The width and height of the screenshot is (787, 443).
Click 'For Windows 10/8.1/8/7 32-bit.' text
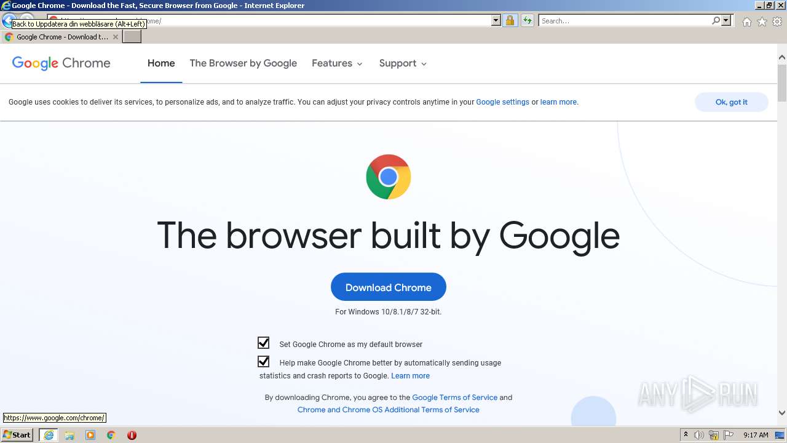tap(388, 312)
